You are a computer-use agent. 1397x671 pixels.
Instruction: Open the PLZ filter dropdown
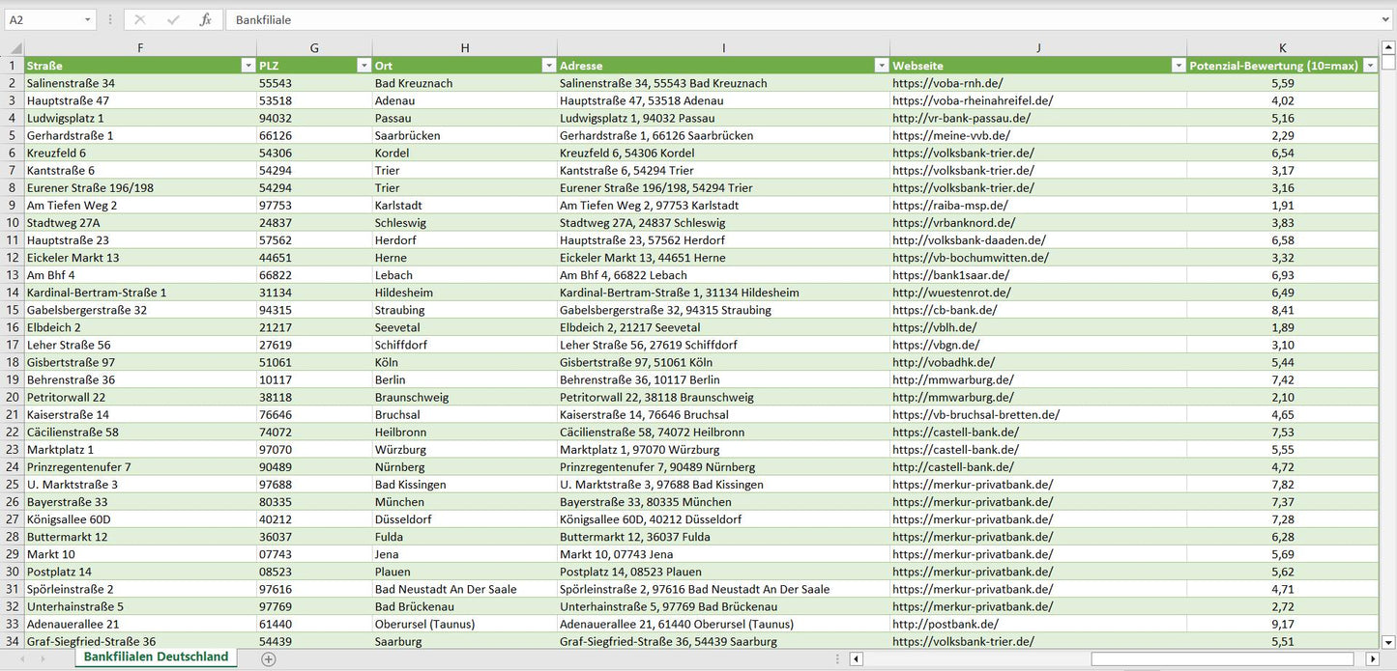click(x=364, y=66)
